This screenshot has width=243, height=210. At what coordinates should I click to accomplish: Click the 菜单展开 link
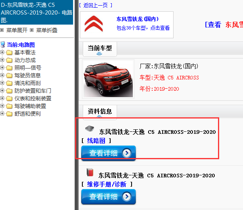[x=17, y=30]
